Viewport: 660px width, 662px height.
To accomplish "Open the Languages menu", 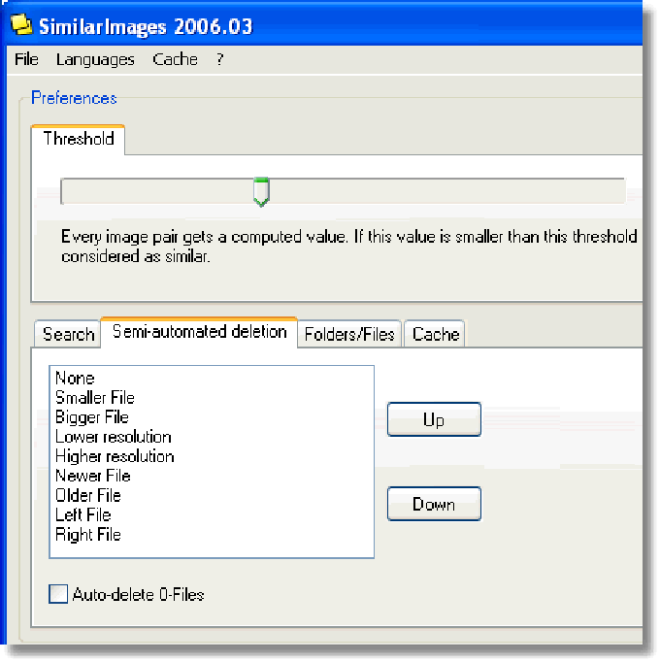I will [95, 59].
